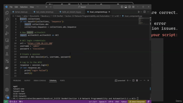The height and width of the screenshot is (103, 183).
Task: Open the File menu
Action: tap(11, 7)
